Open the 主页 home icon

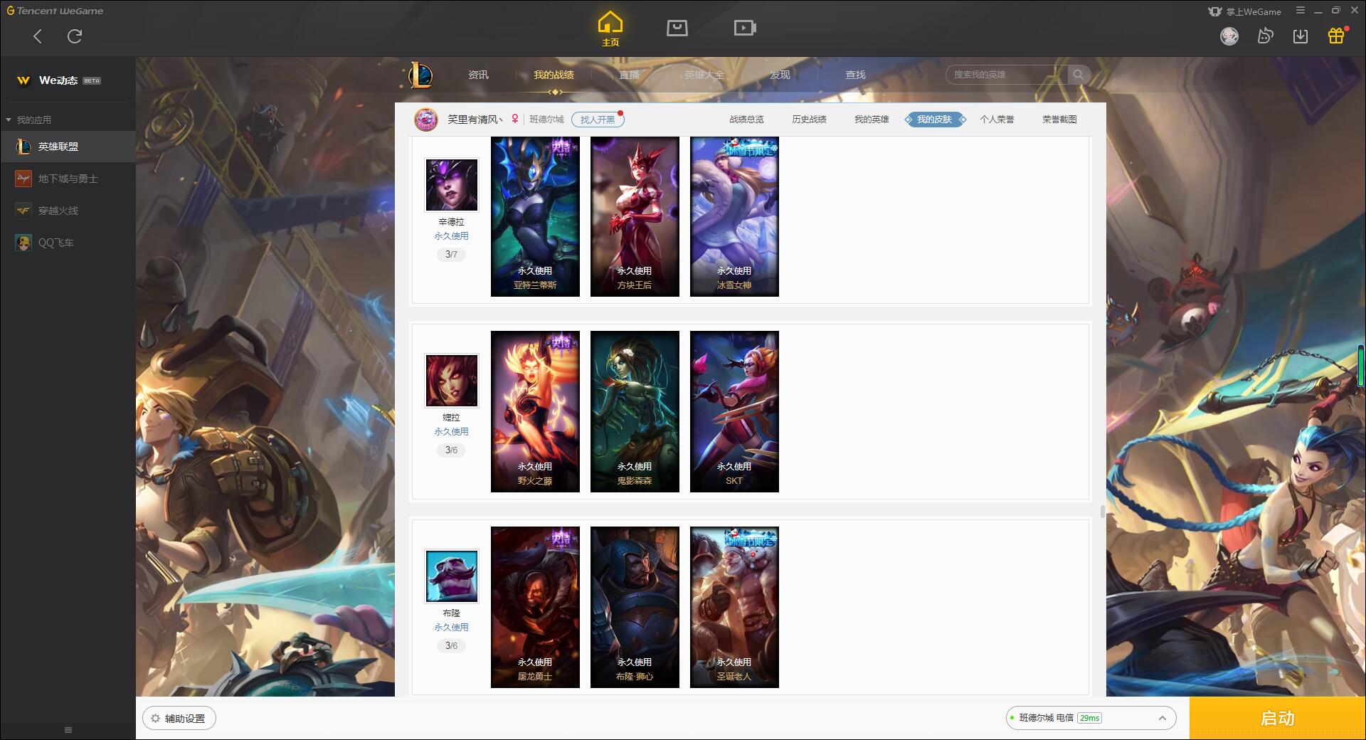click(610, 29)
